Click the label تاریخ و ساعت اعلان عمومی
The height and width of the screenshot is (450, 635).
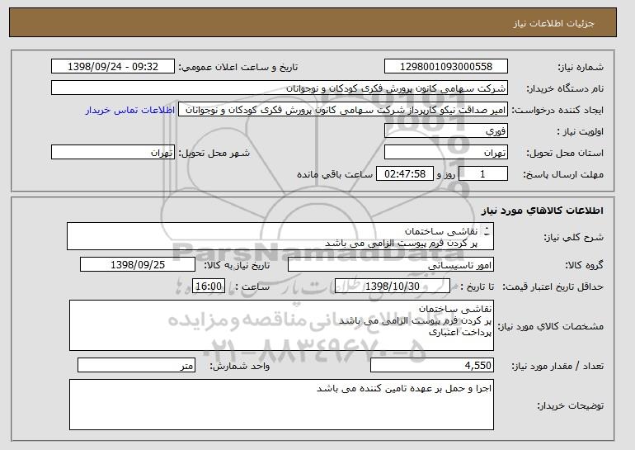point(238,68)
